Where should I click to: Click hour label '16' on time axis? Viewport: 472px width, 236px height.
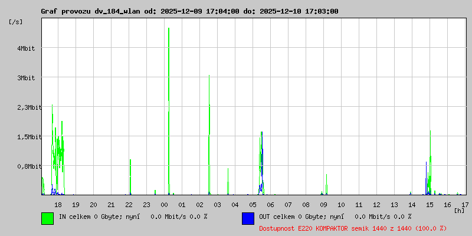pos(448,205)
